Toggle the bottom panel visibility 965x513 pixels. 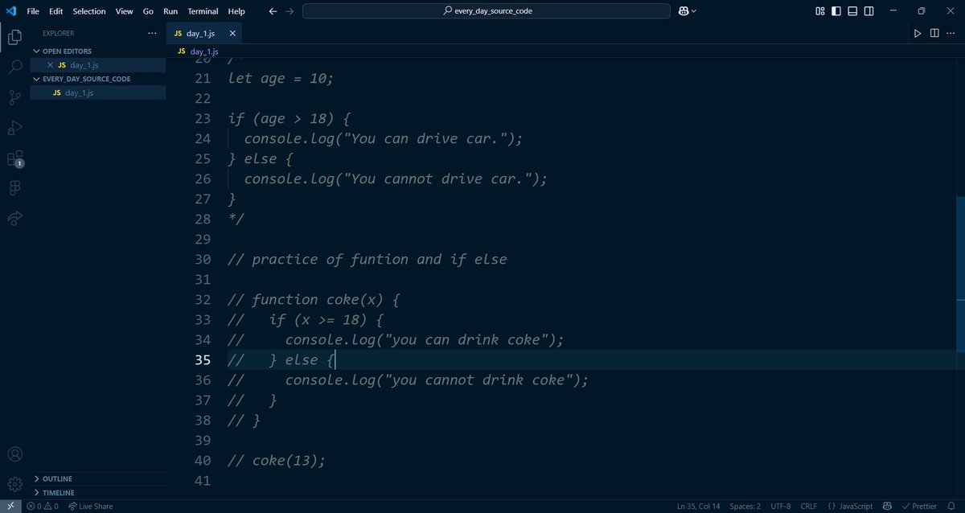[x=854, y=11]
